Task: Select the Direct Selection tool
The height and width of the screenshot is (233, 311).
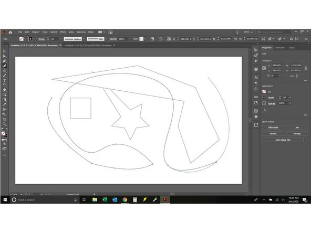Action: click(x=4, y=56)
